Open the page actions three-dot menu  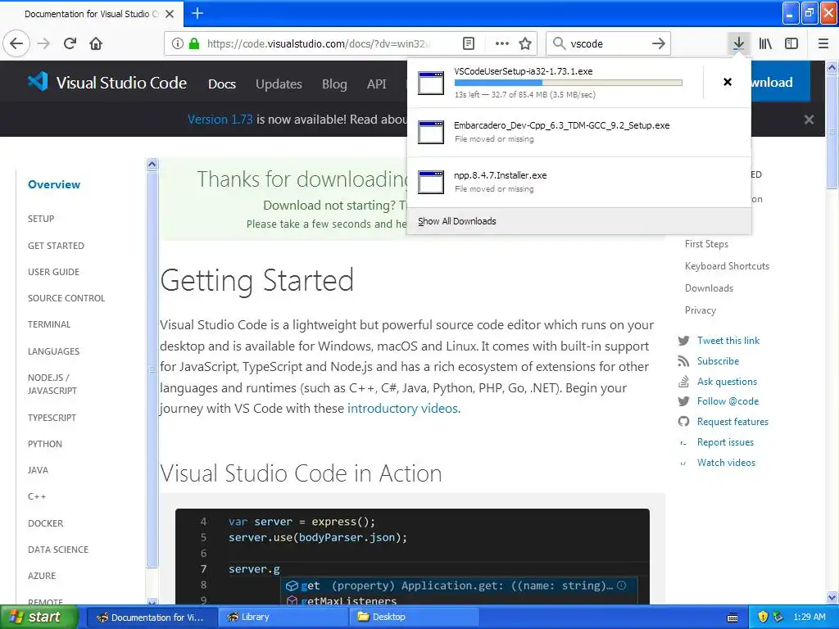[502, 43]
